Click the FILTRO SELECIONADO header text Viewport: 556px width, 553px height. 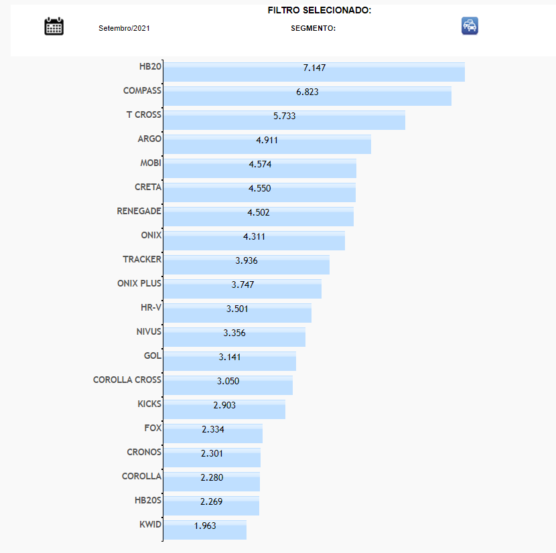(x=320, y=11)
